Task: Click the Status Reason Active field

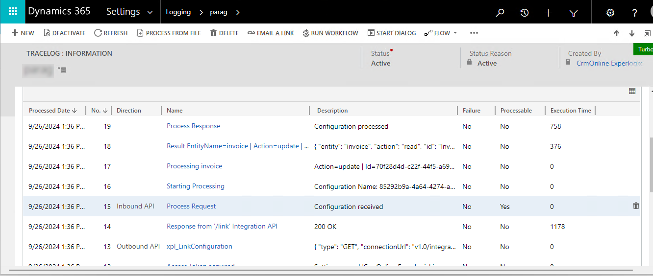Action: click(x=487, y=63)
